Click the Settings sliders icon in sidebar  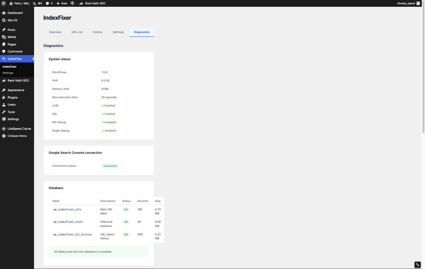[x=4, y=119]
